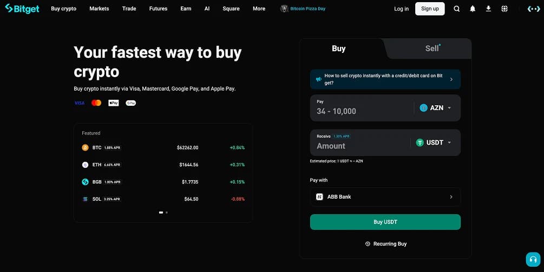544x272 pixels.
Task: Click the ETH change +0.31%
Action: (x=237, y=165)
